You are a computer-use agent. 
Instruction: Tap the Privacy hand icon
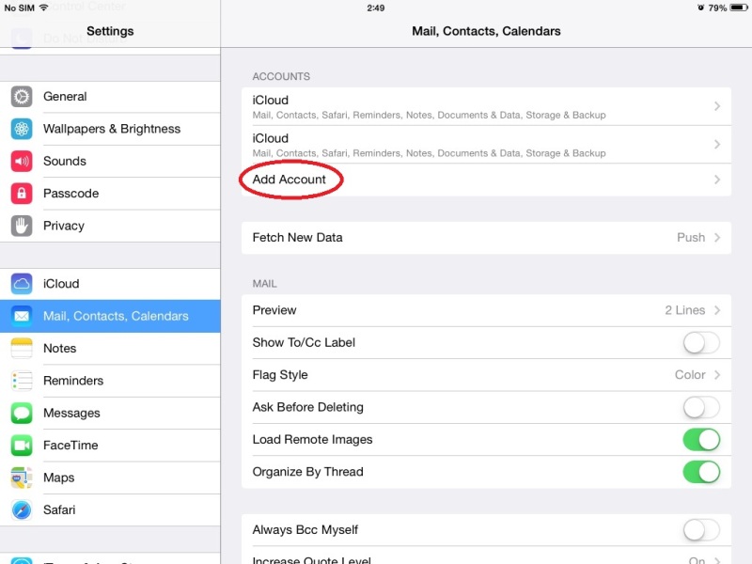[x=22, y=226]
